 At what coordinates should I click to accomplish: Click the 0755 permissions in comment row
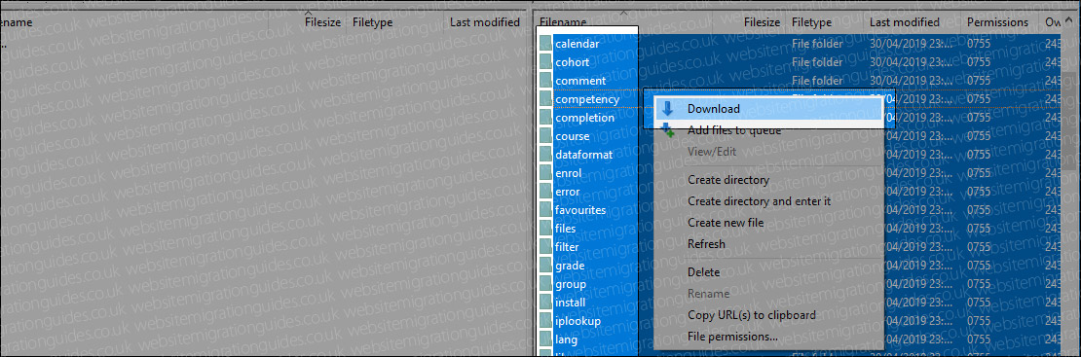coord(979,81)
